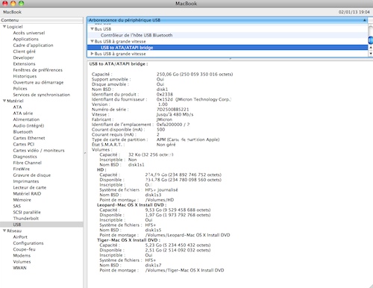Select the highlighted USB sidebar entry
The image size is (373, 288).
click(42, 225)
